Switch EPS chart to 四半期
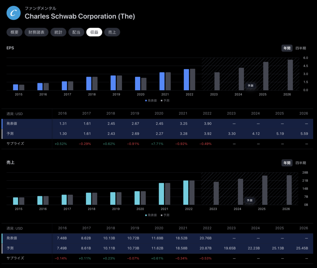317x268 pixels. pyautogui.click(x=301, y=48)
